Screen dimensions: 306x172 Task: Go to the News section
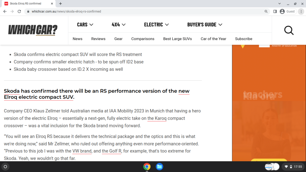[x=77, y=39]
